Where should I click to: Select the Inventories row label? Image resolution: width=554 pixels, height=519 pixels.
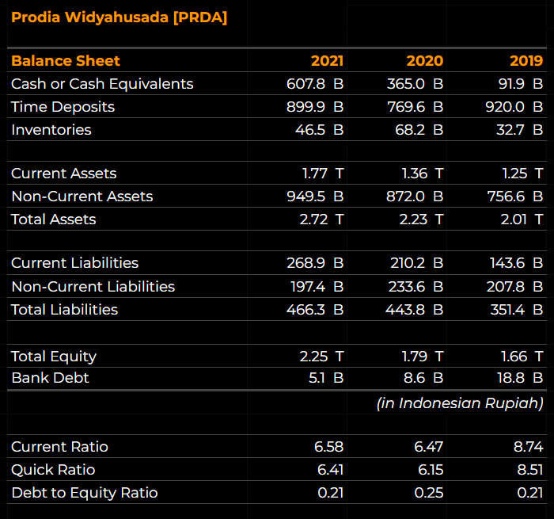pyautogui.click(x=51, y=130)
